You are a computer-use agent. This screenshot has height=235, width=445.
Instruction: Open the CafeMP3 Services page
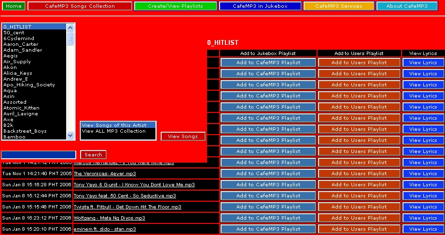pyautogui.click(x=339, y=6)
